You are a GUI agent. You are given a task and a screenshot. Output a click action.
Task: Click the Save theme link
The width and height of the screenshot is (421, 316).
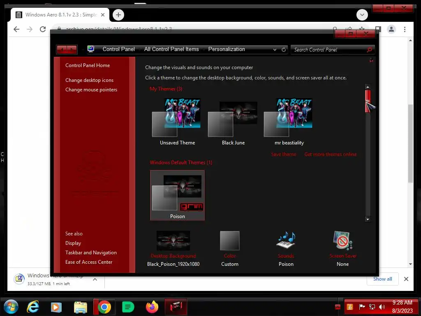pos(284,154)
